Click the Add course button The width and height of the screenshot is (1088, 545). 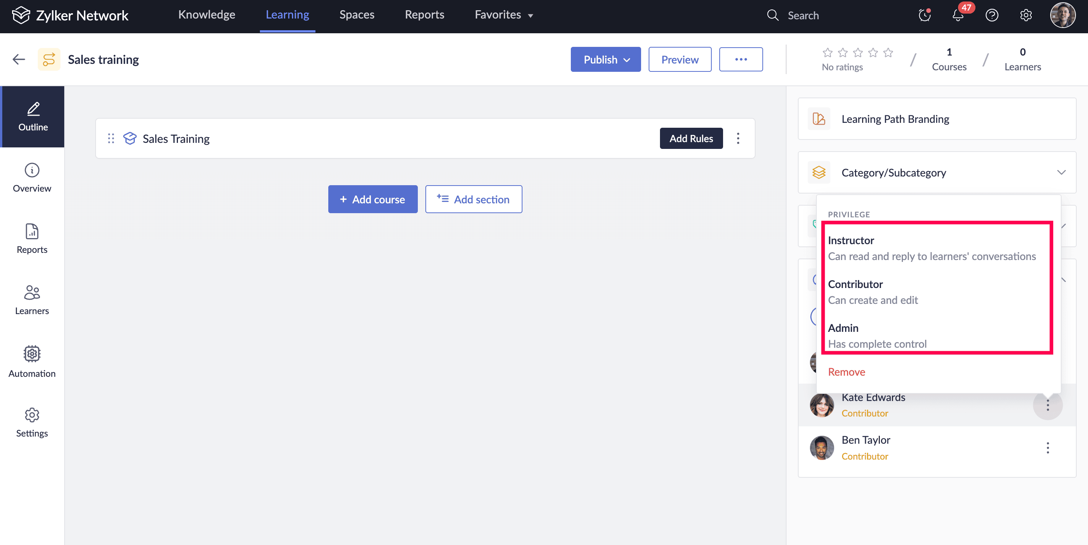coord(372,200)
